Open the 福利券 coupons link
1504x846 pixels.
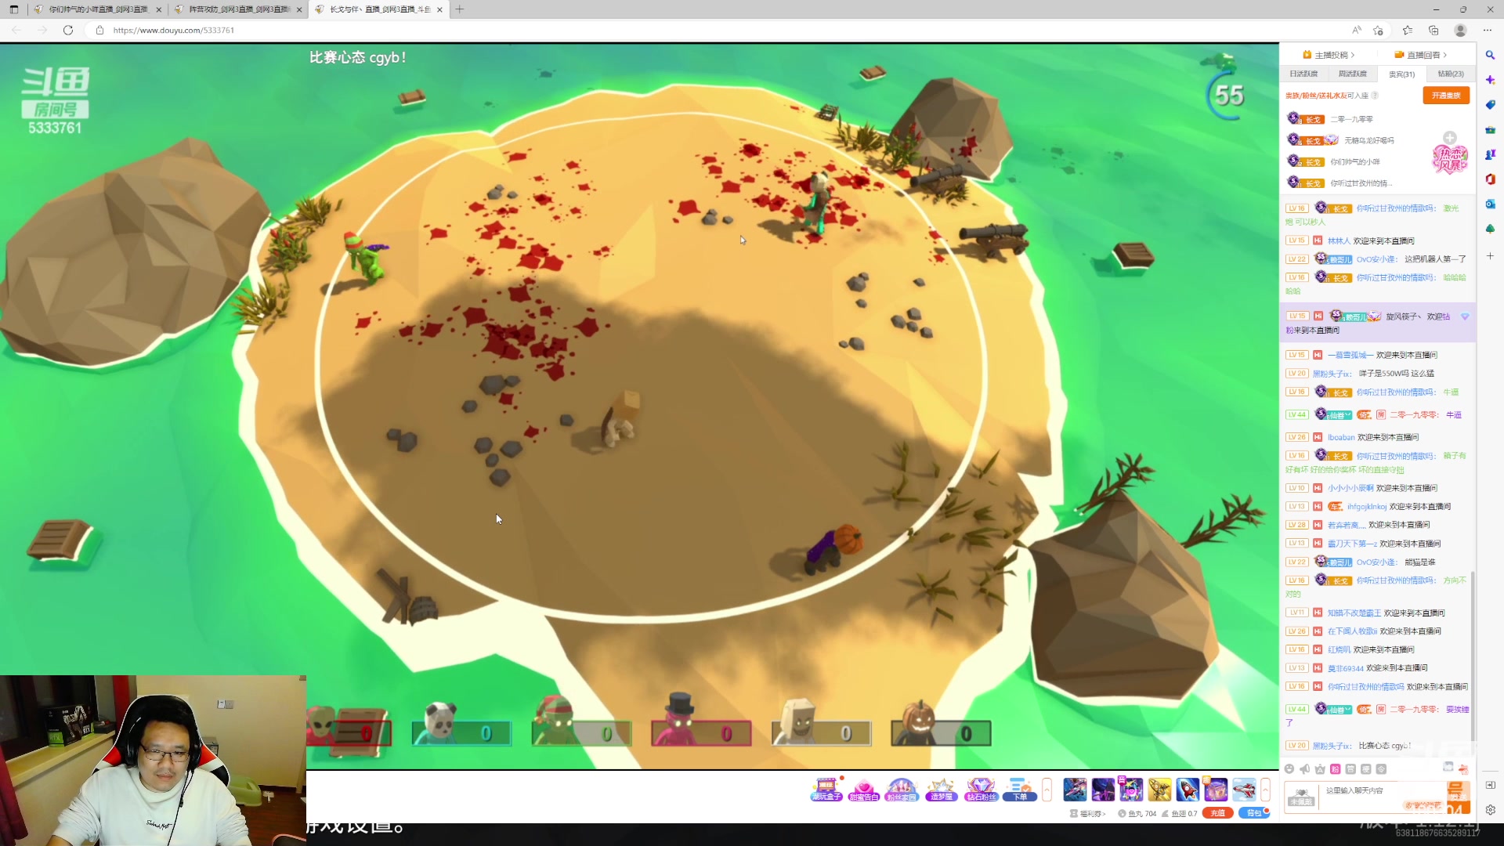(1087, 814)
